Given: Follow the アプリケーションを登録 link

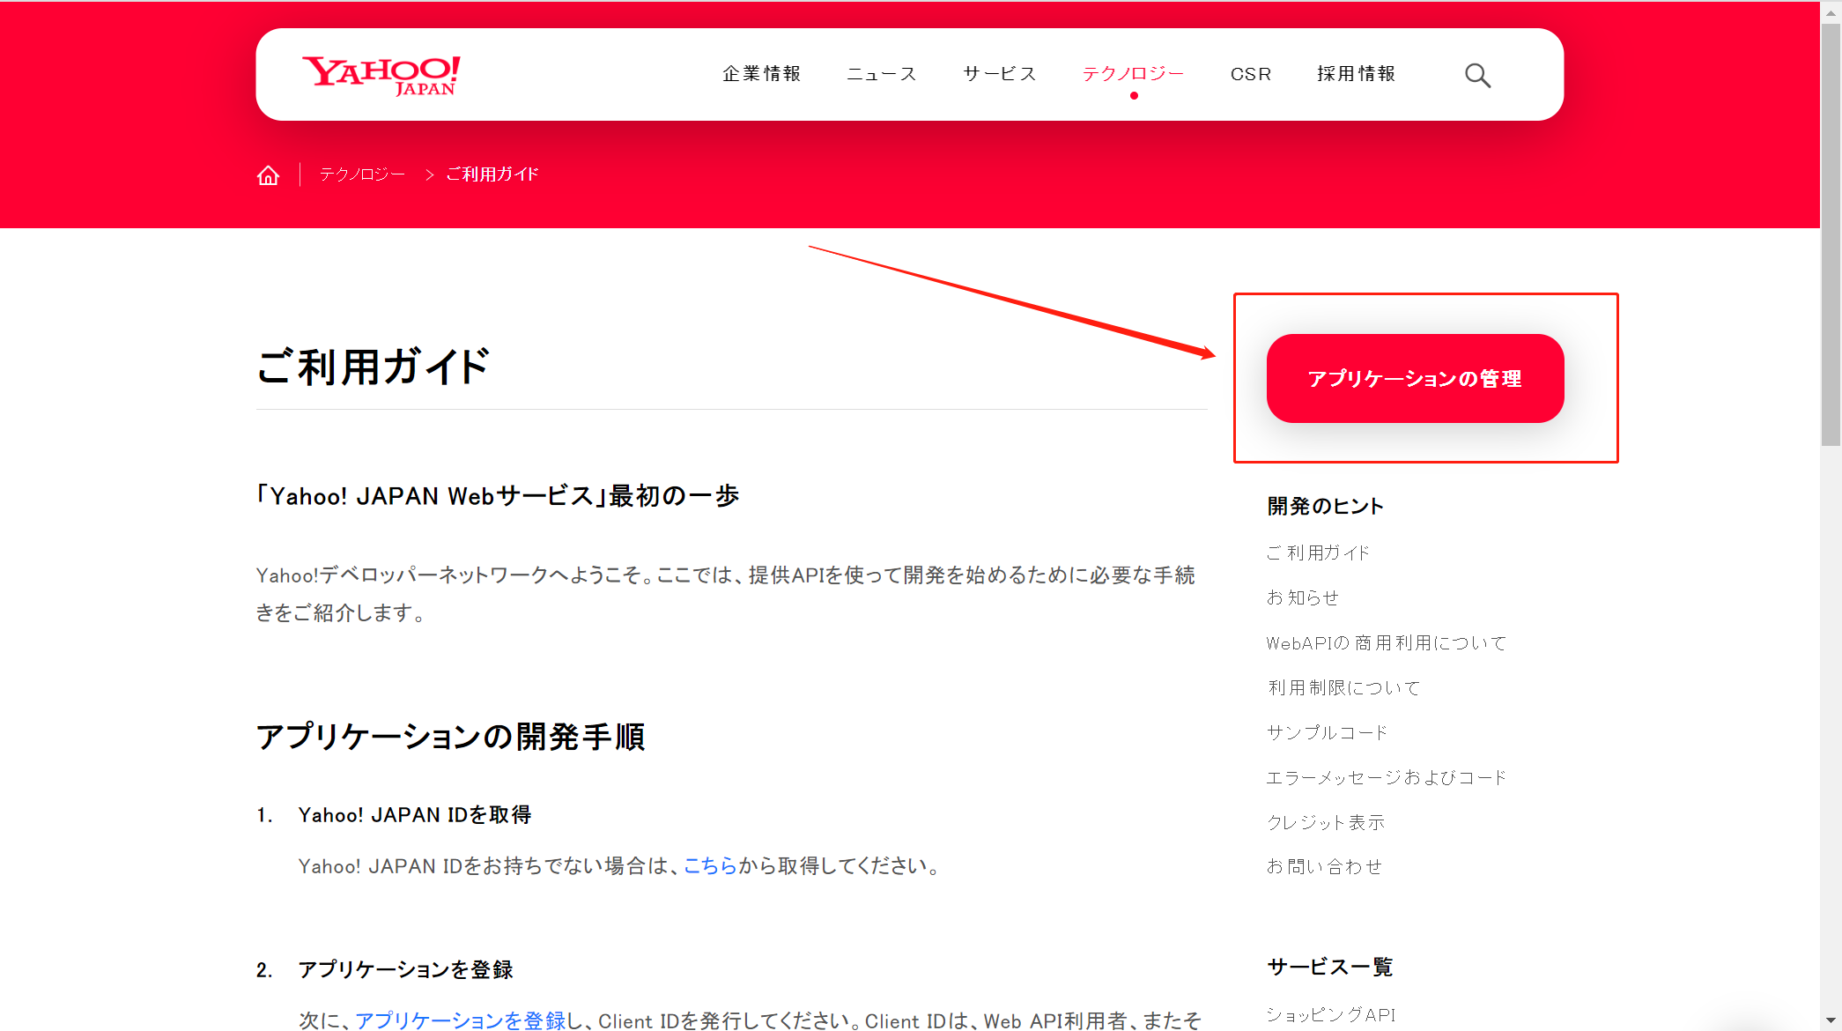Looking at the screenshot, I should pyautogui.click(x=460, y=1020).
